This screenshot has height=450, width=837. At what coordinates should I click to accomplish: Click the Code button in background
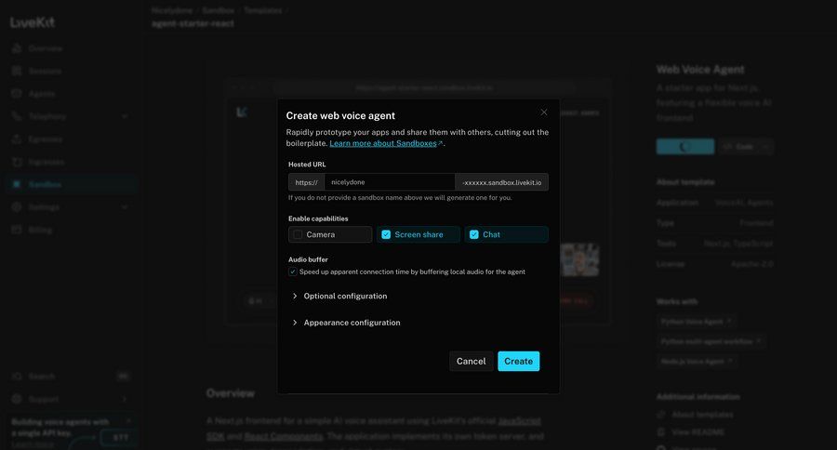[x=738, y=146]
